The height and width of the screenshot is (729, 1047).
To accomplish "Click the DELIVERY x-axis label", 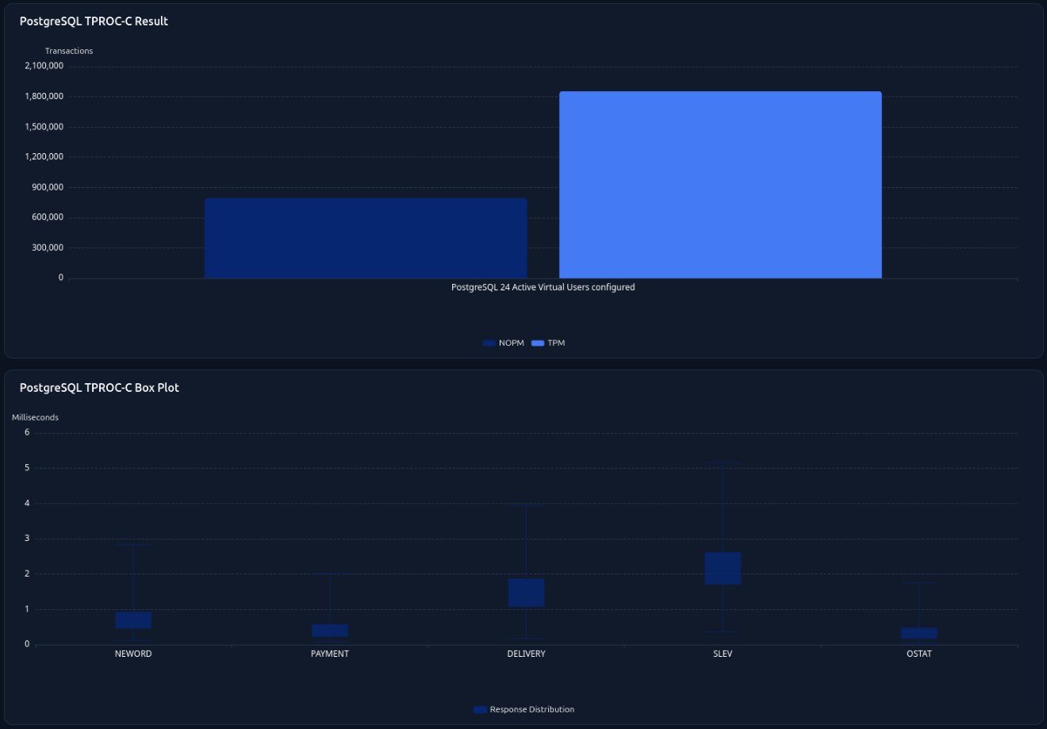I will pos(527,654).
